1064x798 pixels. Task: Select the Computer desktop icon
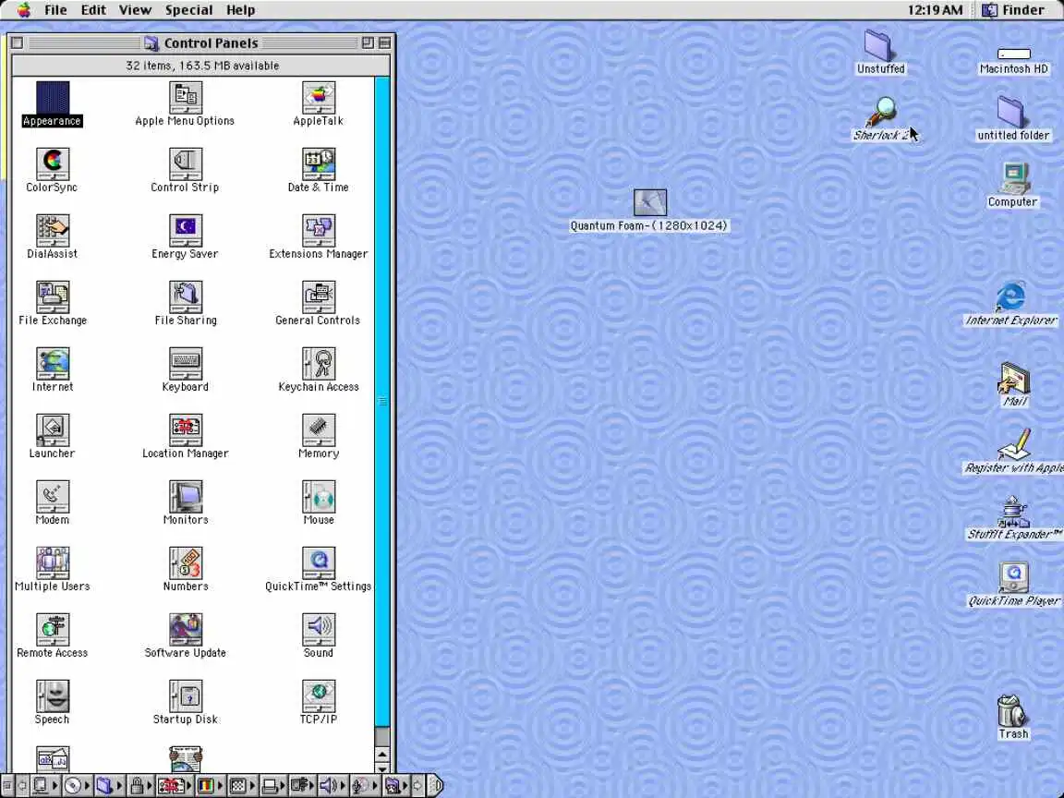pyautogui.click(x=1013, y=178)
